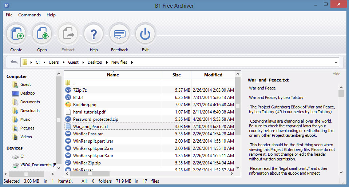Click the B1.b1 file name

(x=78, y=98)
